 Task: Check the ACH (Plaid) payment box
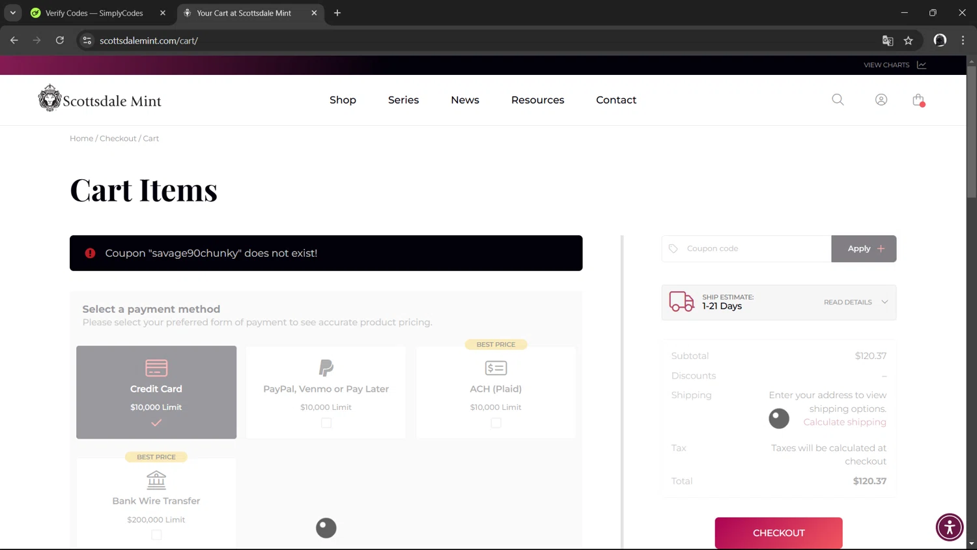coord(496,423)
